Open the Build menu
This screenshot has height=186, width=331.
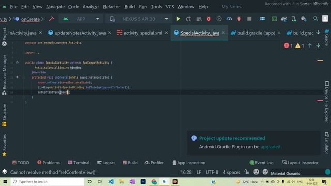coord(130,7)
